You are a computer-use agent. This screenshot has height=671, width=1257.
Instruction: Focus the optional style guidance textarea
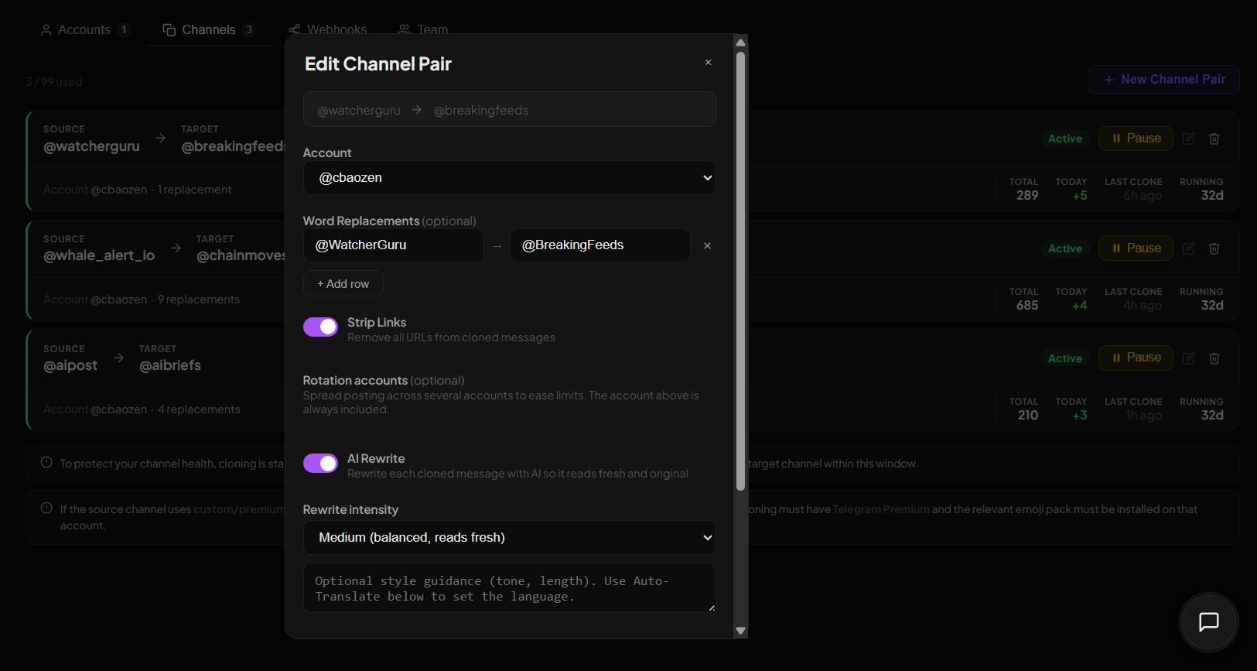tap(510, 588)
